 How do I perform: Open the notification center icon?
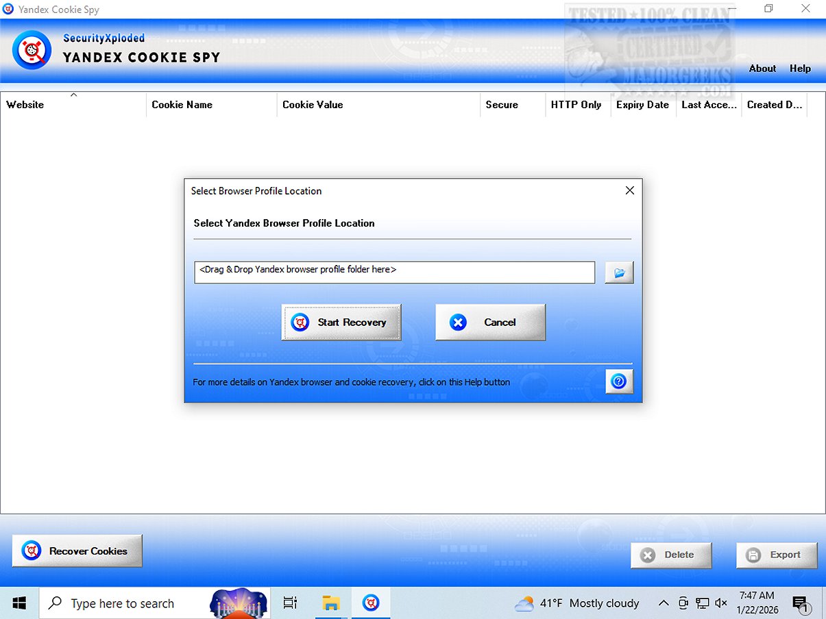tap(801, 603)
